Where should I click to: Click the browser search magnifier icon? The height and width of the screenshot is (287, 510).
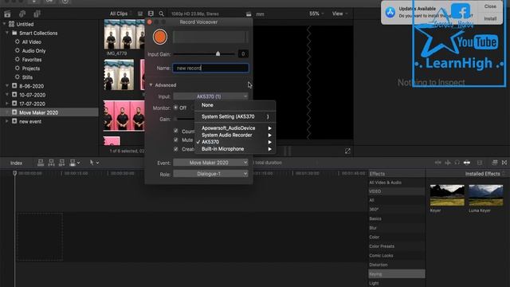coord(161,14)
